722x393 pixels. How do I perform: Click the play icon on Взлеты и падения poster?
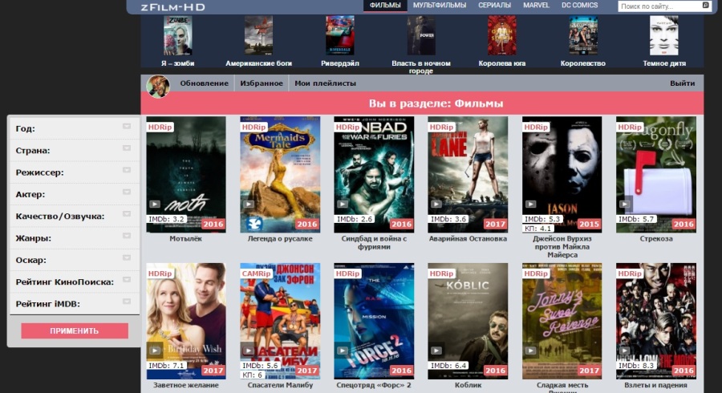[625, 350]
